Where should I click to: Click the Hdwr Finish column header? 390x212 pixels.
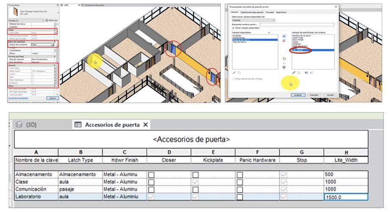(x=125, y=160)
